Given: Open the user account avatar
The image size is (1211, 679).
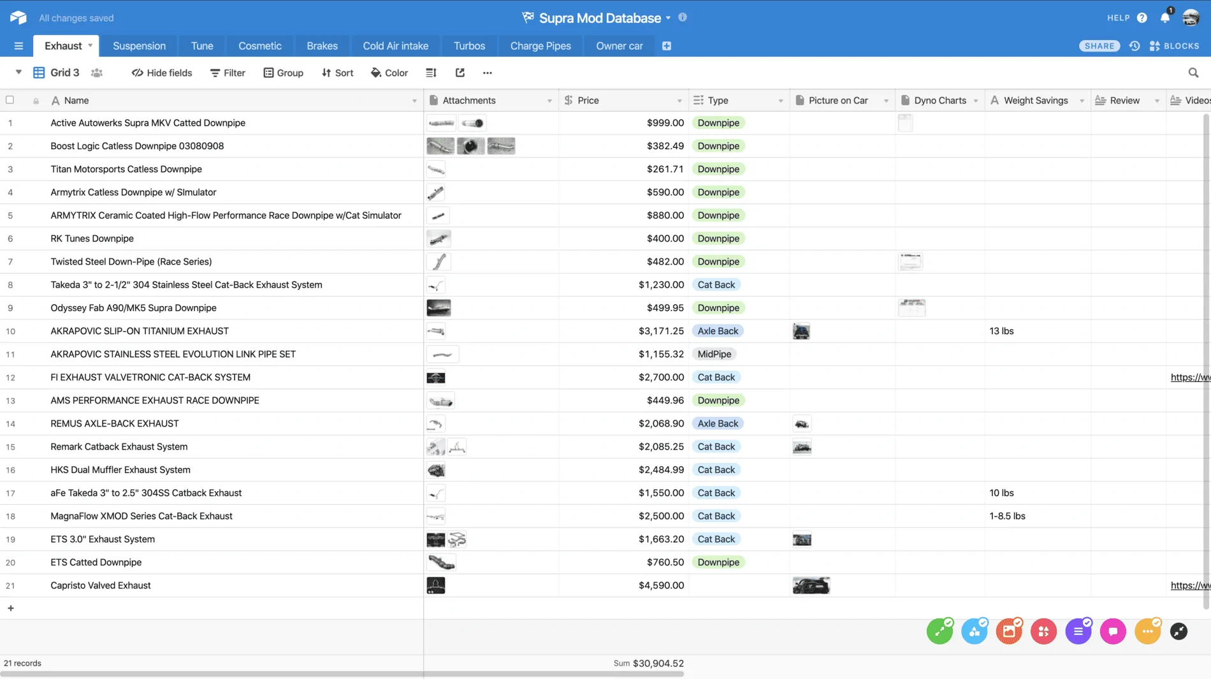Looking at the screenshot, I should tap(1191, 18).
